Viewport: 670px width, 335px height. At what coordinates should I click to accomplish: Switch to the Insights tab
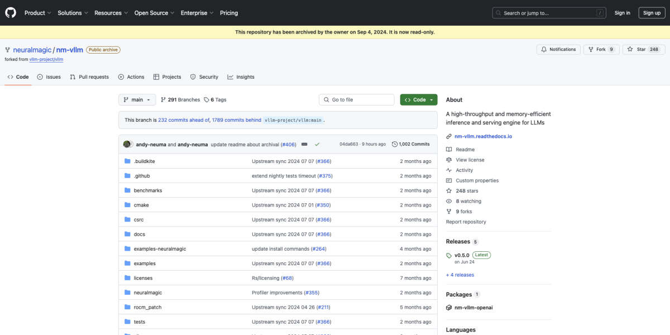point(241,77)
